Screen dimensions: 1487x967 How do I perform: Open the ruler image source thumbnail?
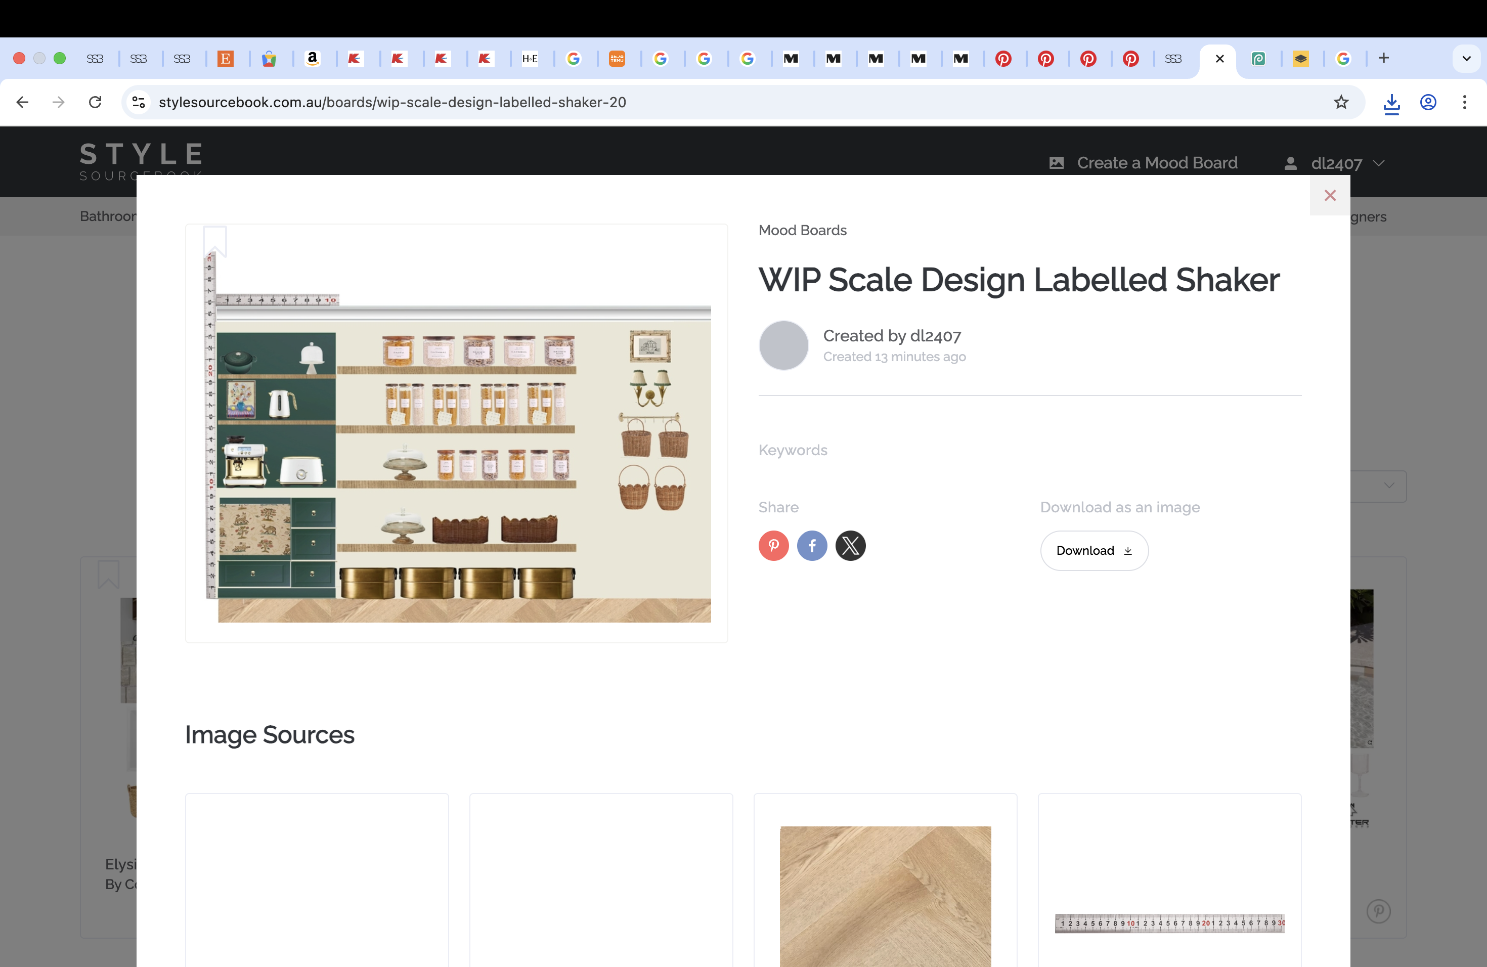coord(1169,922)
